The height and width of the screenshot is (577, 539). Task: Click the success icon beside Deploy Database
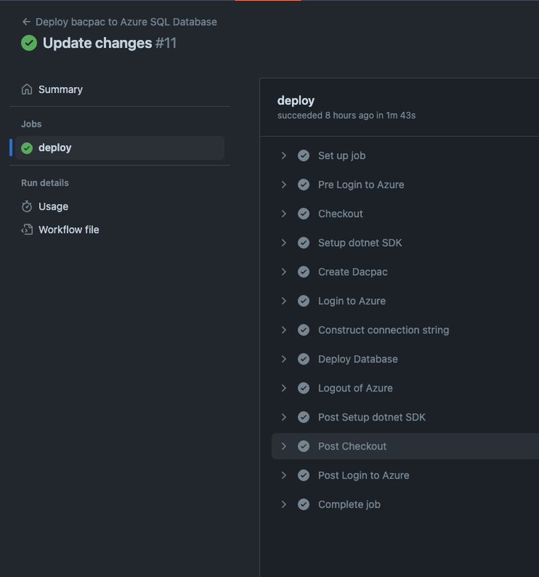304,359
